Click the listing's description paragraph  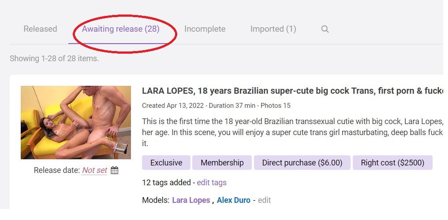pyautogui.click(x=291, y=132)
